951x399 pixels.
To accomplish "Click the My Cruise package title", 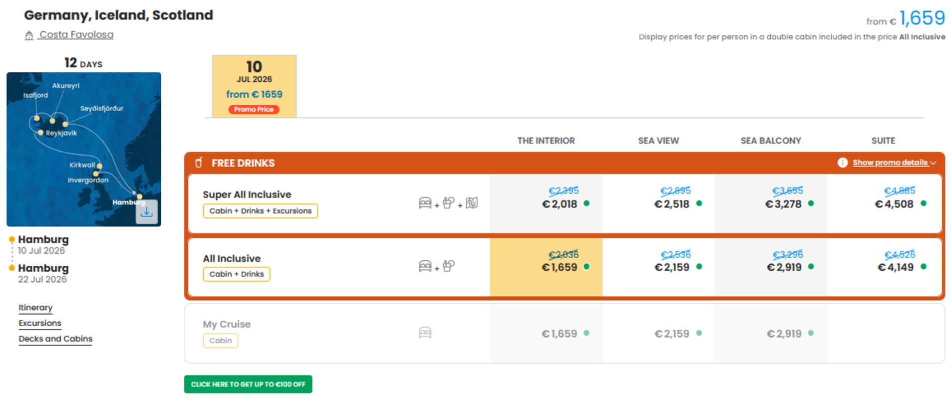I will tap(227, 324).
